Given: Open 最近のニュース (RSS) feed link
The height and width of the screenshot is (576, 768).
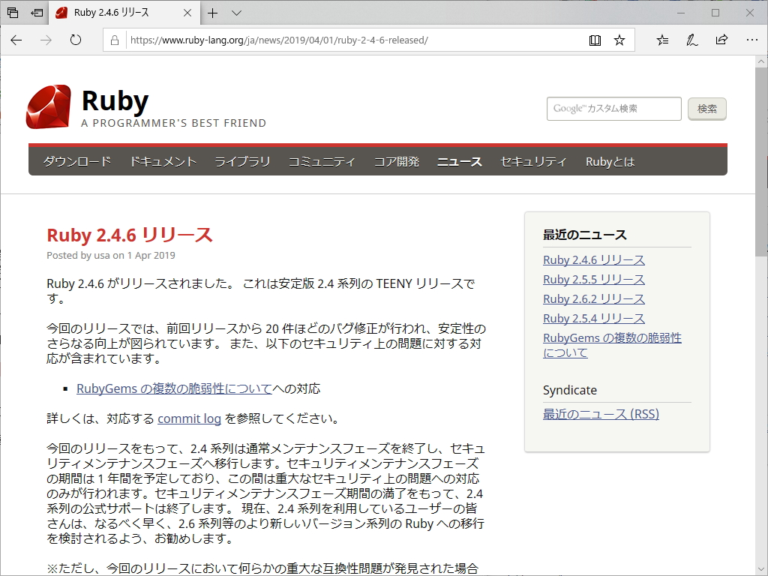Looking at the screenshot, I should pos(601,414).
